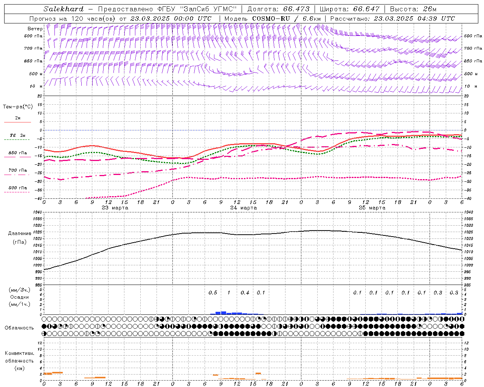Click the Конвективн. label of convective cloud panel
The width and height of the screenshot is (484, 387).
point(20,353)
